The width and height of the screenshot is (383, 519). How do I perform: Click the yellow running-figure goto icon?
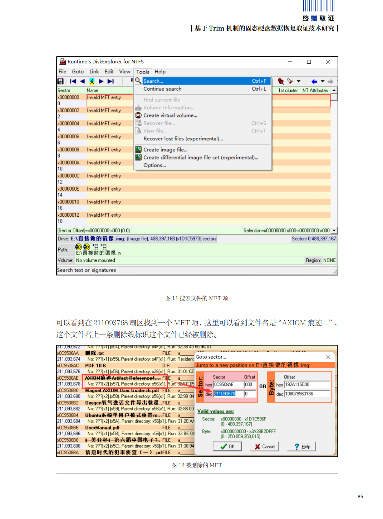(x=92, y=81)
